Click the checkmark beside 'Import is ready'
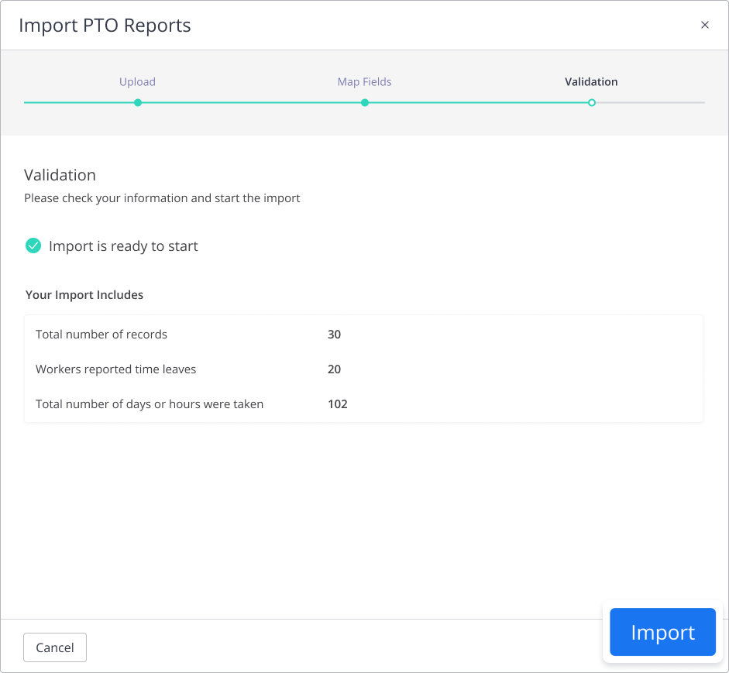The height and width of the screenshot is (673, 729). pyautogui.click(x=33, y=246)
